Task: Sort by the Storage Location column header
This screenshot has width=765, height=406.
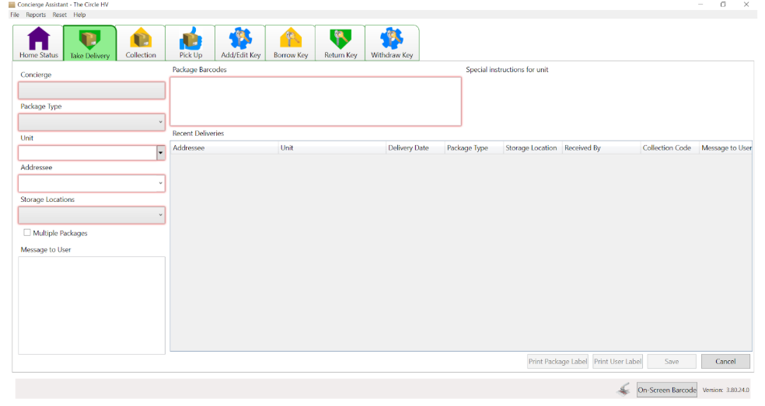Action: pos(533,147)
